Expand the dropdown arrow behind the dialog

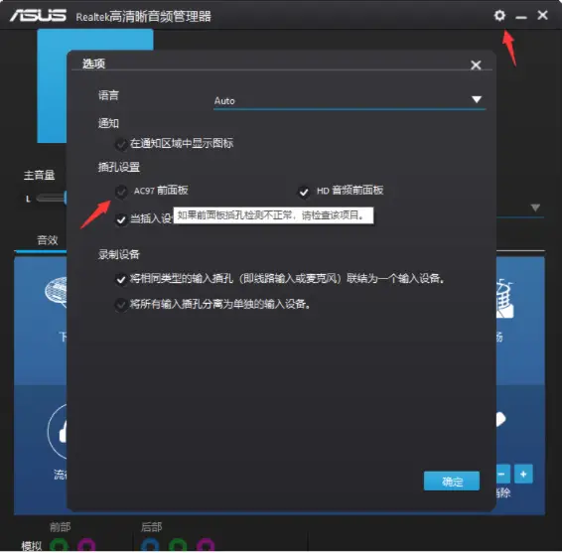click(x=535, y=207)
